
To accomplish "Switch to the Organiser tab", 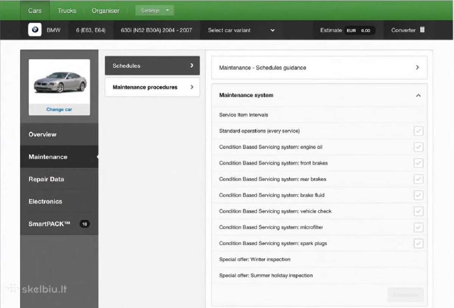I will (x=106, y=11).
